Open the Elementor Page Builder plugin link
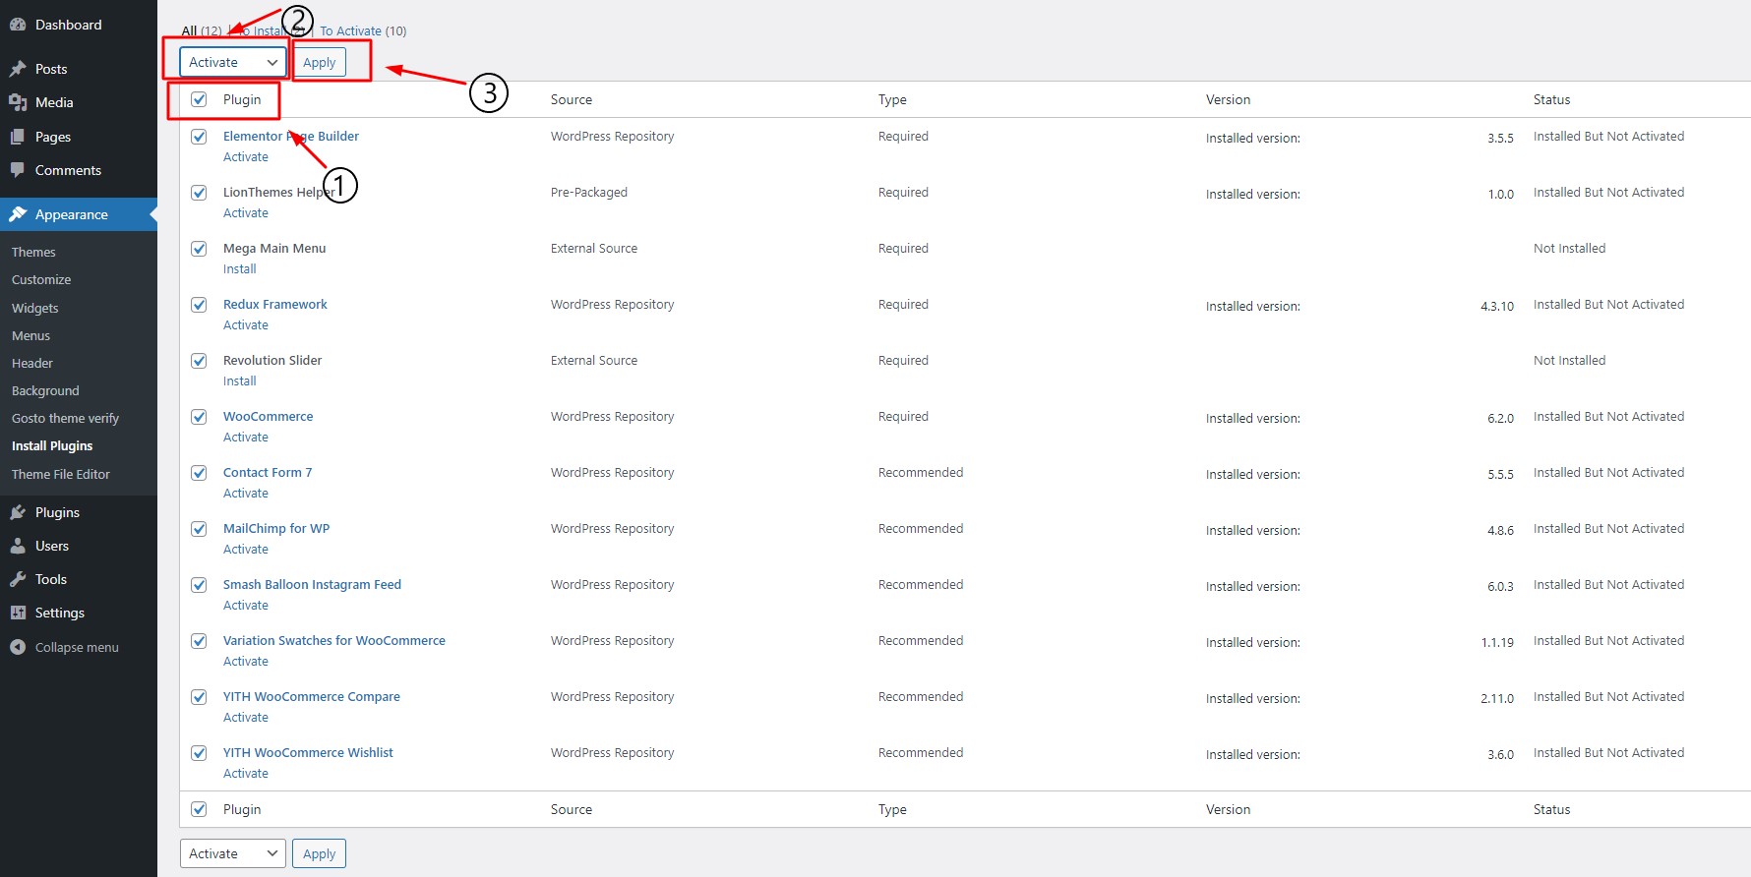Screen dimensions: 1751x877 point(291,136)
